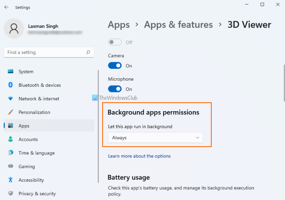285x200 pixels.
Task: Click the Apps breadcrumb link
Action: 118,24
